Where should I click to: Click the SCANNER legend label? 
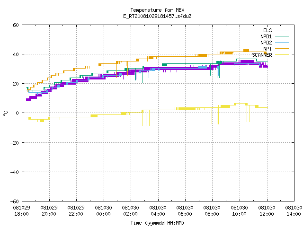point(262,55)
